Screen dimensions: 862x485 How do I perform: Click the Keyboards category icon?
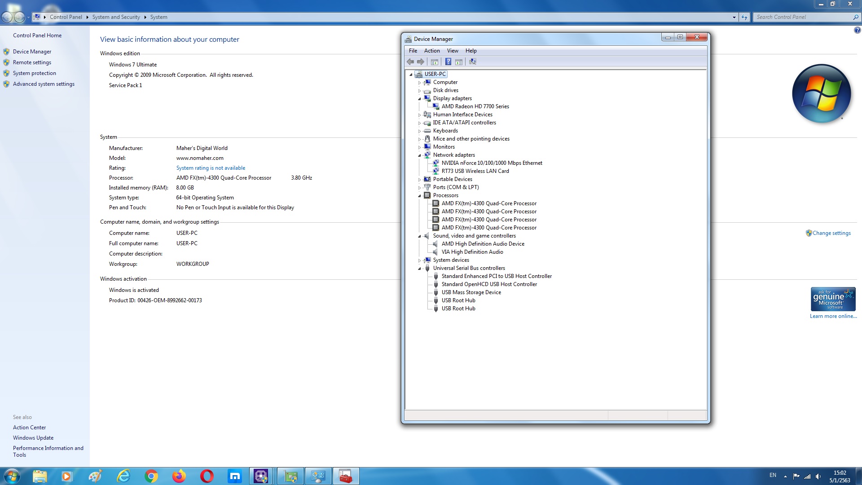point(427,131)
